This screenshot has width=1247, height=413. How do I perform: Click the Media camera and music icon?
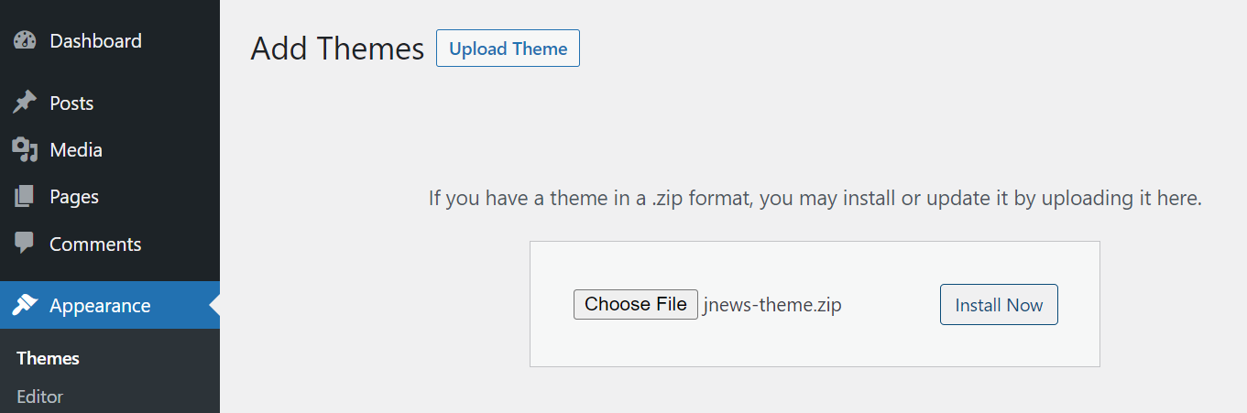(x=25, y=150)
